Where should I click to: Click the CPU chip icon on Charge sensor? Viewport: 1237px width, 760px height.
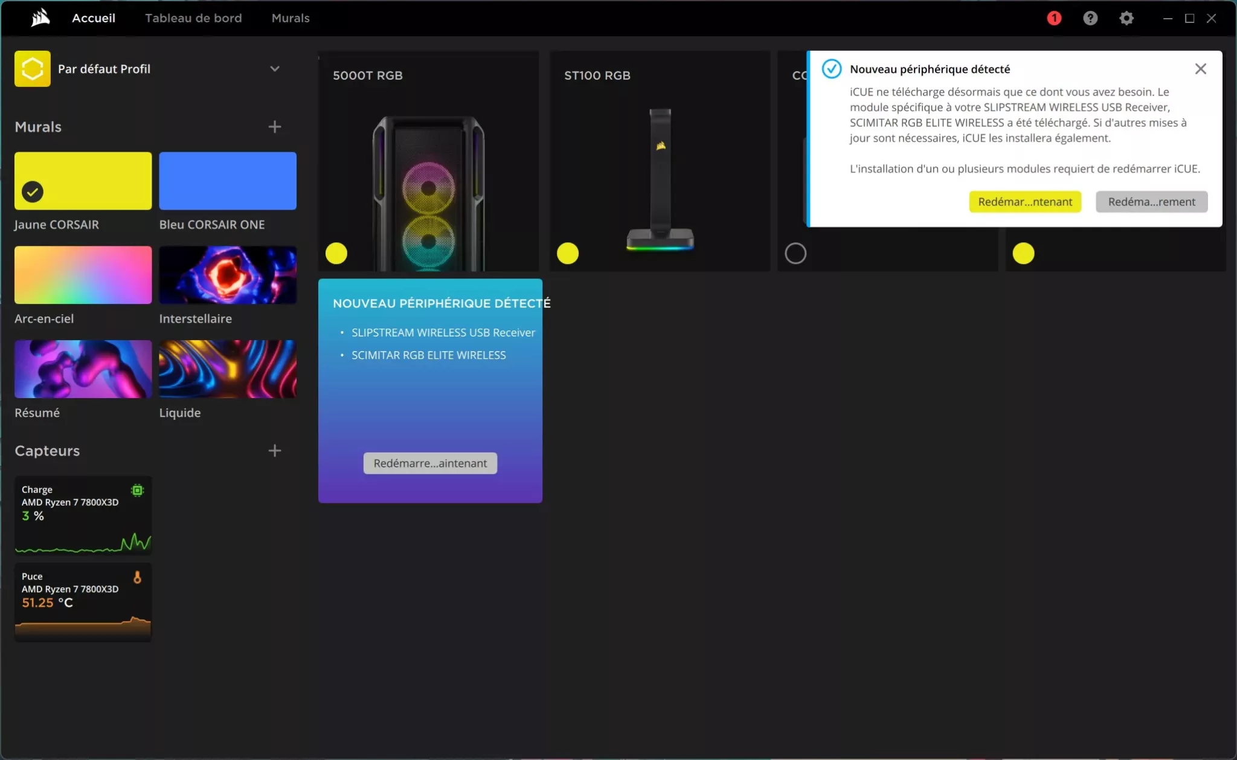(138, 490)
